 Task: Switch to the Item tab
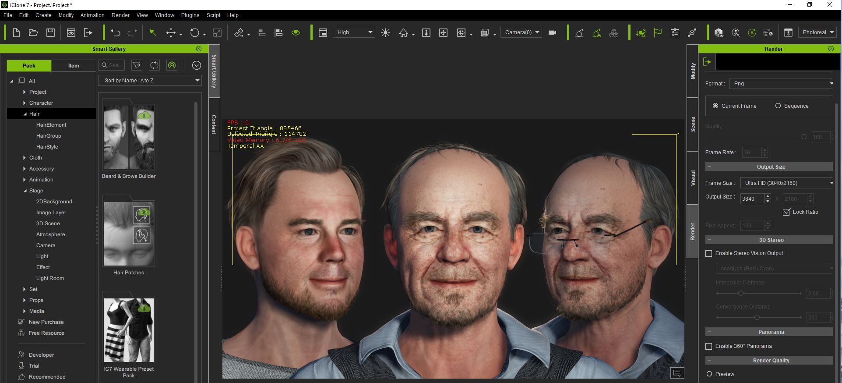74,66
